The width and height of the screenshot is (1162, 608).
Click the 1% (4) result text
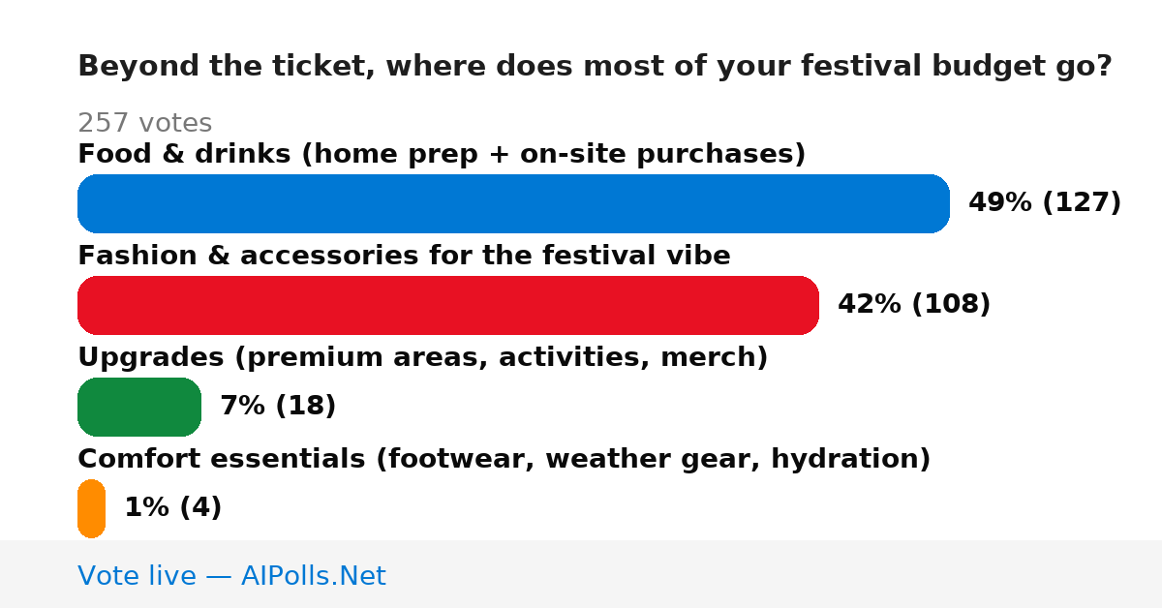(173, 508)
